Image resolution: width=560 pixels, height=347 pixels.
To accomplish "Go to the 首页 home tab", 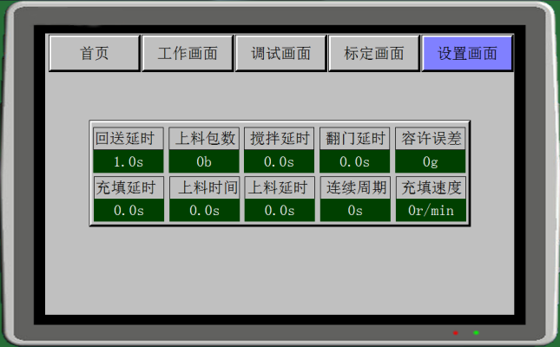I will tap(94, 53).
